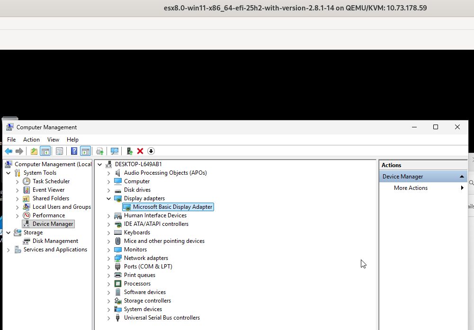Collapse the System Tools node
Image resolution: width=474 pixels, height=330 pixels.
point(9,173)
